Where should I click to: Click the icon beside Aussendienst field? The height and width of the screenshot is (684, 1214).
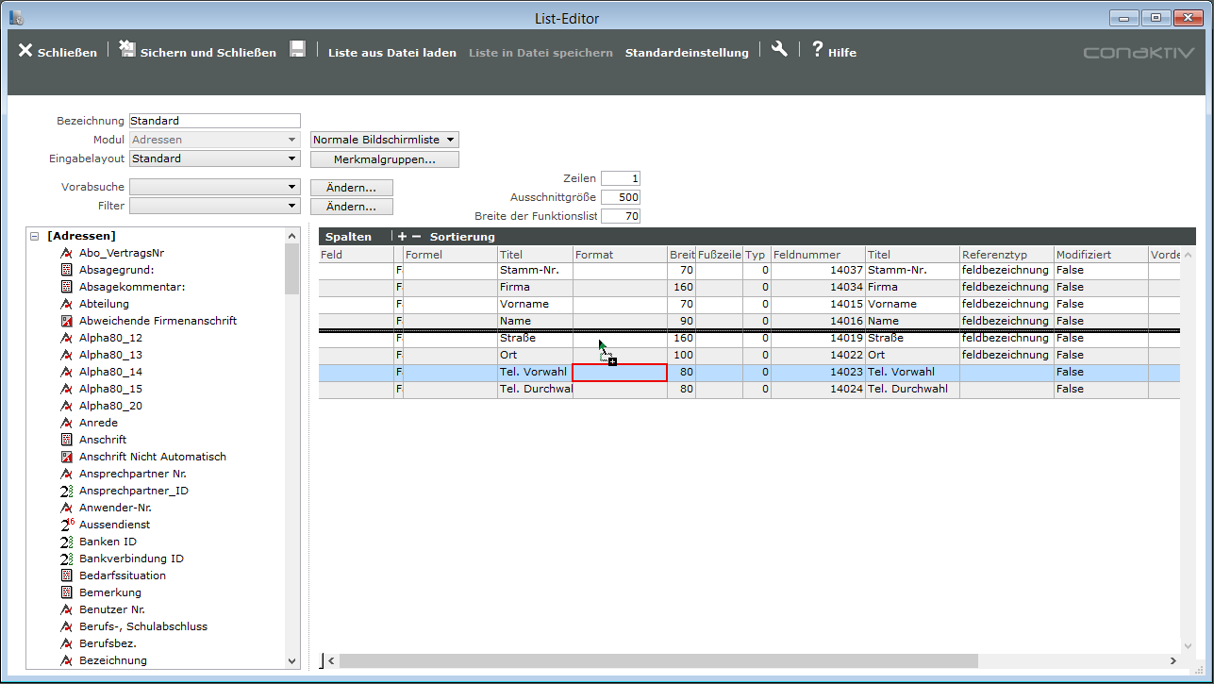pos(67,525)
